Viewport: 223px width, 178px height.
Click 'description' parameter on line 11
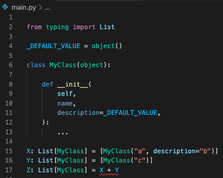tap(78, 113)
